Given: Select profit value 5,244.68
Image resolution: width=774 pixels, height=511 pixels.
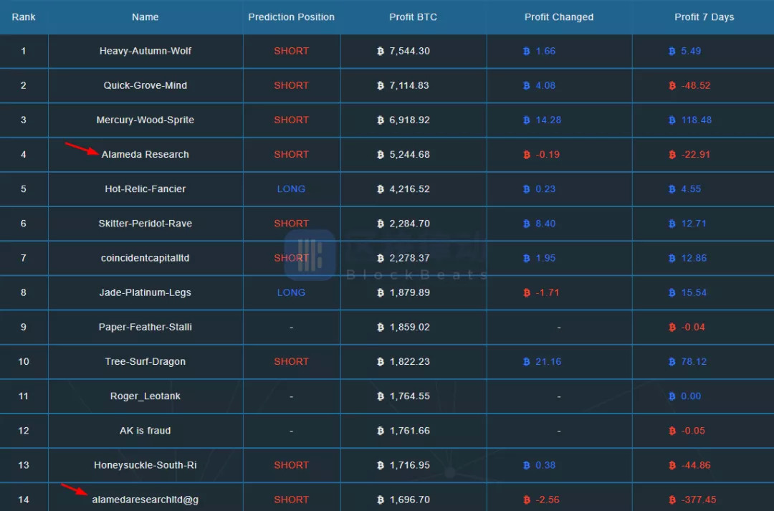Looking at the screenshot, I should click(409, 155).
